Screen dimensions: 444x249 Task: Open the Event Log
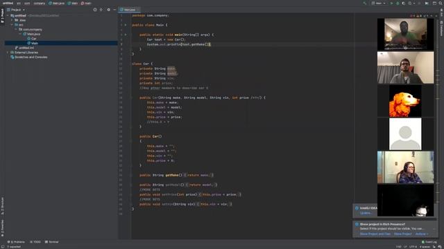[429, 242]
